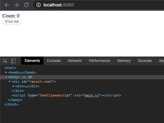The height and width of the screenshot is (123, 164).
Task: Collapse the recoil-root div node
Action: point(9,81)
